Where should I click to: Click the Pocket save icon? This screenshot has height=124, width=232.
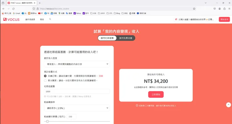[214, 9]
